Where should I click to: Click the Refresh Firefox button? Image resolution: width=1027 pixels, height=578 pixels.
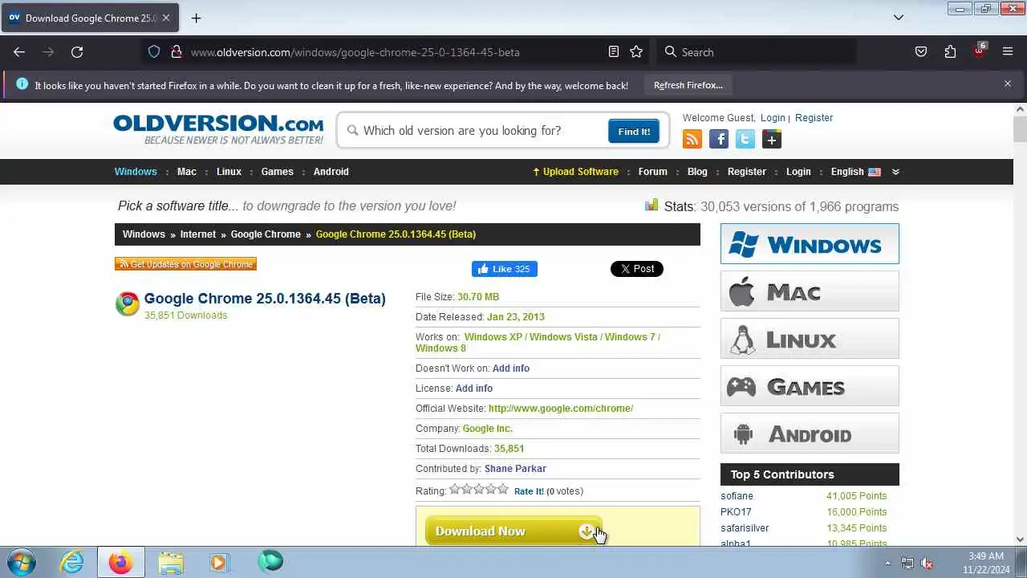coord(688,85)
